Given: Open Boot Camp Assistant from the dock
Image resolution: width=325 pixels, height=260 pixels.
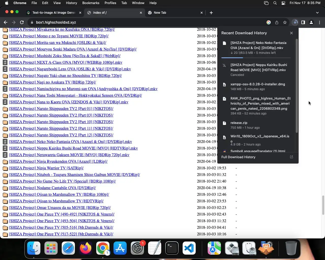Looking at the screenshot, I should (232, 248).
